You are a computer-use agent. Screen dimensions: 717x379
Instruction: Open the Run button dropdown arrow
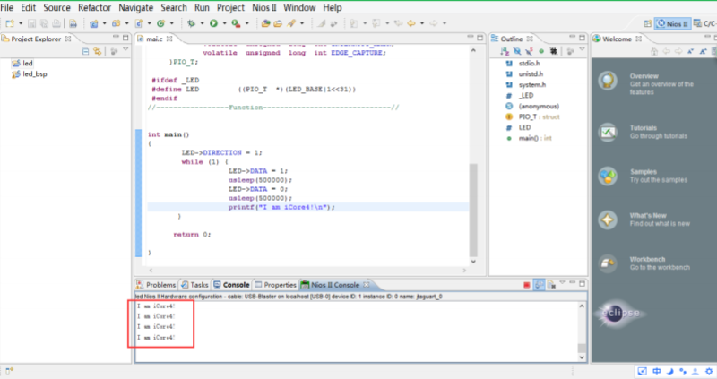click(222, 23)
